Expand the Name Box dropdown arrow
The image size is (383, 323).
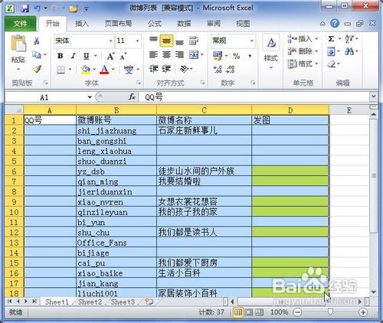90,97
